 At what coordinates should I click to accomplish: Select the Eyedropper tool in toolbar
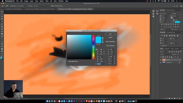[2, 21]
